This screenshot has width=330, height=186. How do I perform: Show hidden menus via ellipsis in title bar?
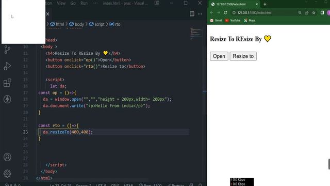(x=95, y=3)
